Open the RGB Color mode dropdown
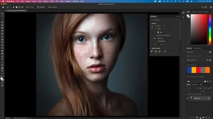 (164, 38)
